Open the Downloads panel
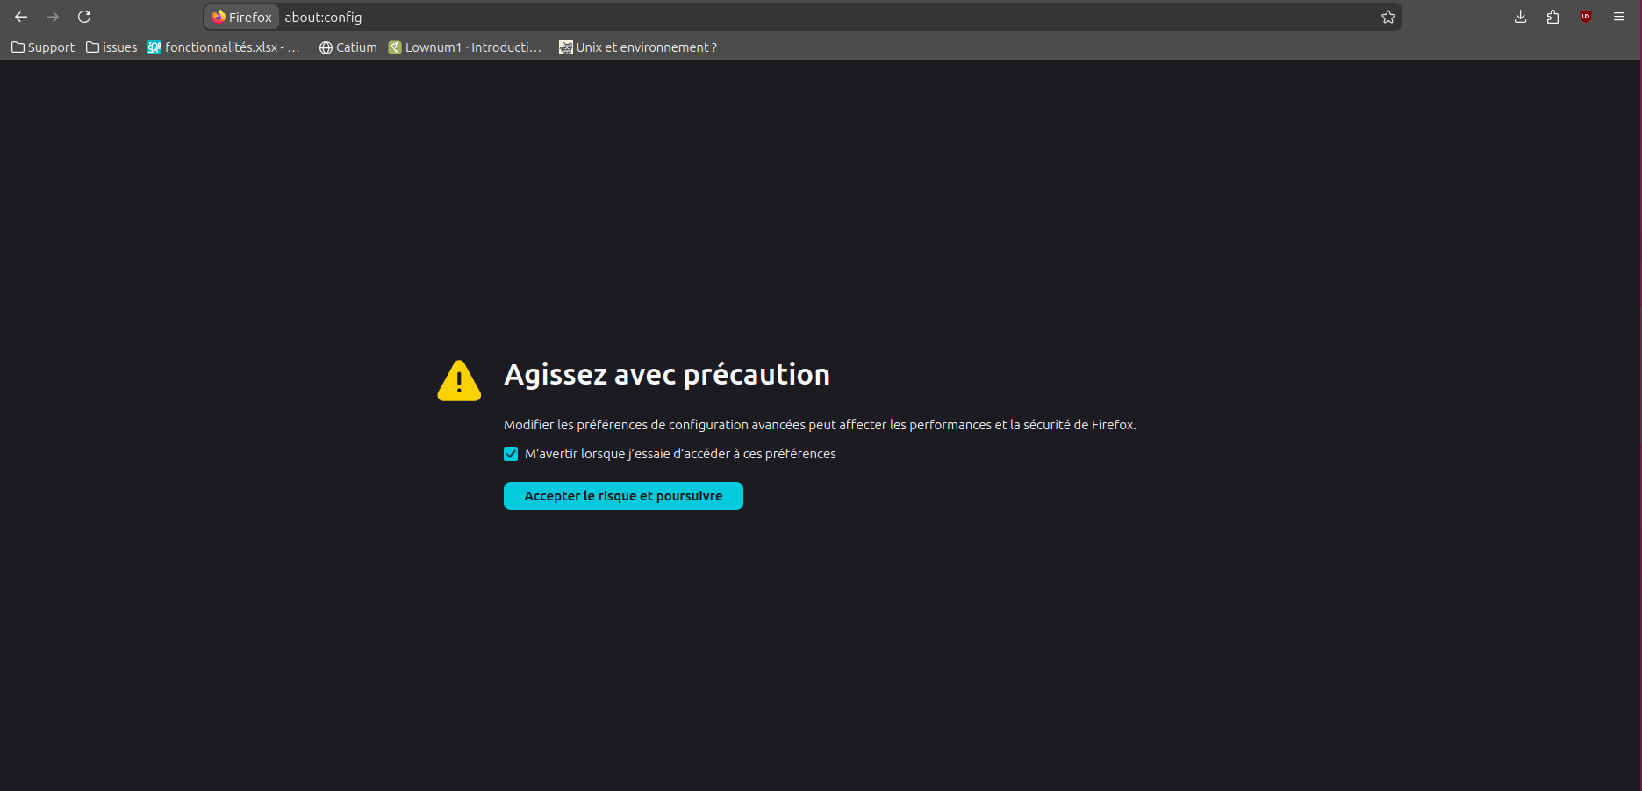1642x791 pixels. [x=1520, y=17]
